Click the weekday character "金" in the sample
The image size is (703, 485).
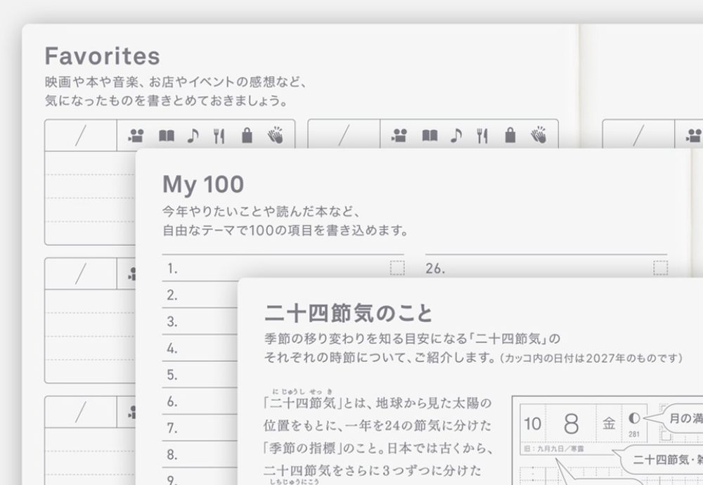pyautogui.click(x=608, y=424)
